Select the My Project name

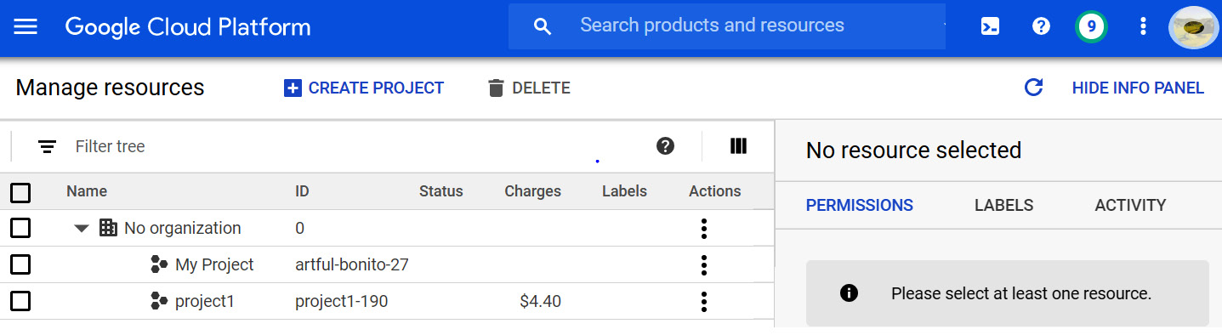pos(214,264)
